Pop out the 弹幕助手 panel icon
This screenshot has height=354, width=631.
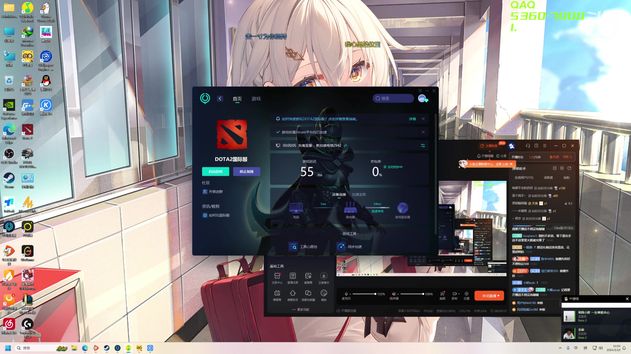click(570, 168)
